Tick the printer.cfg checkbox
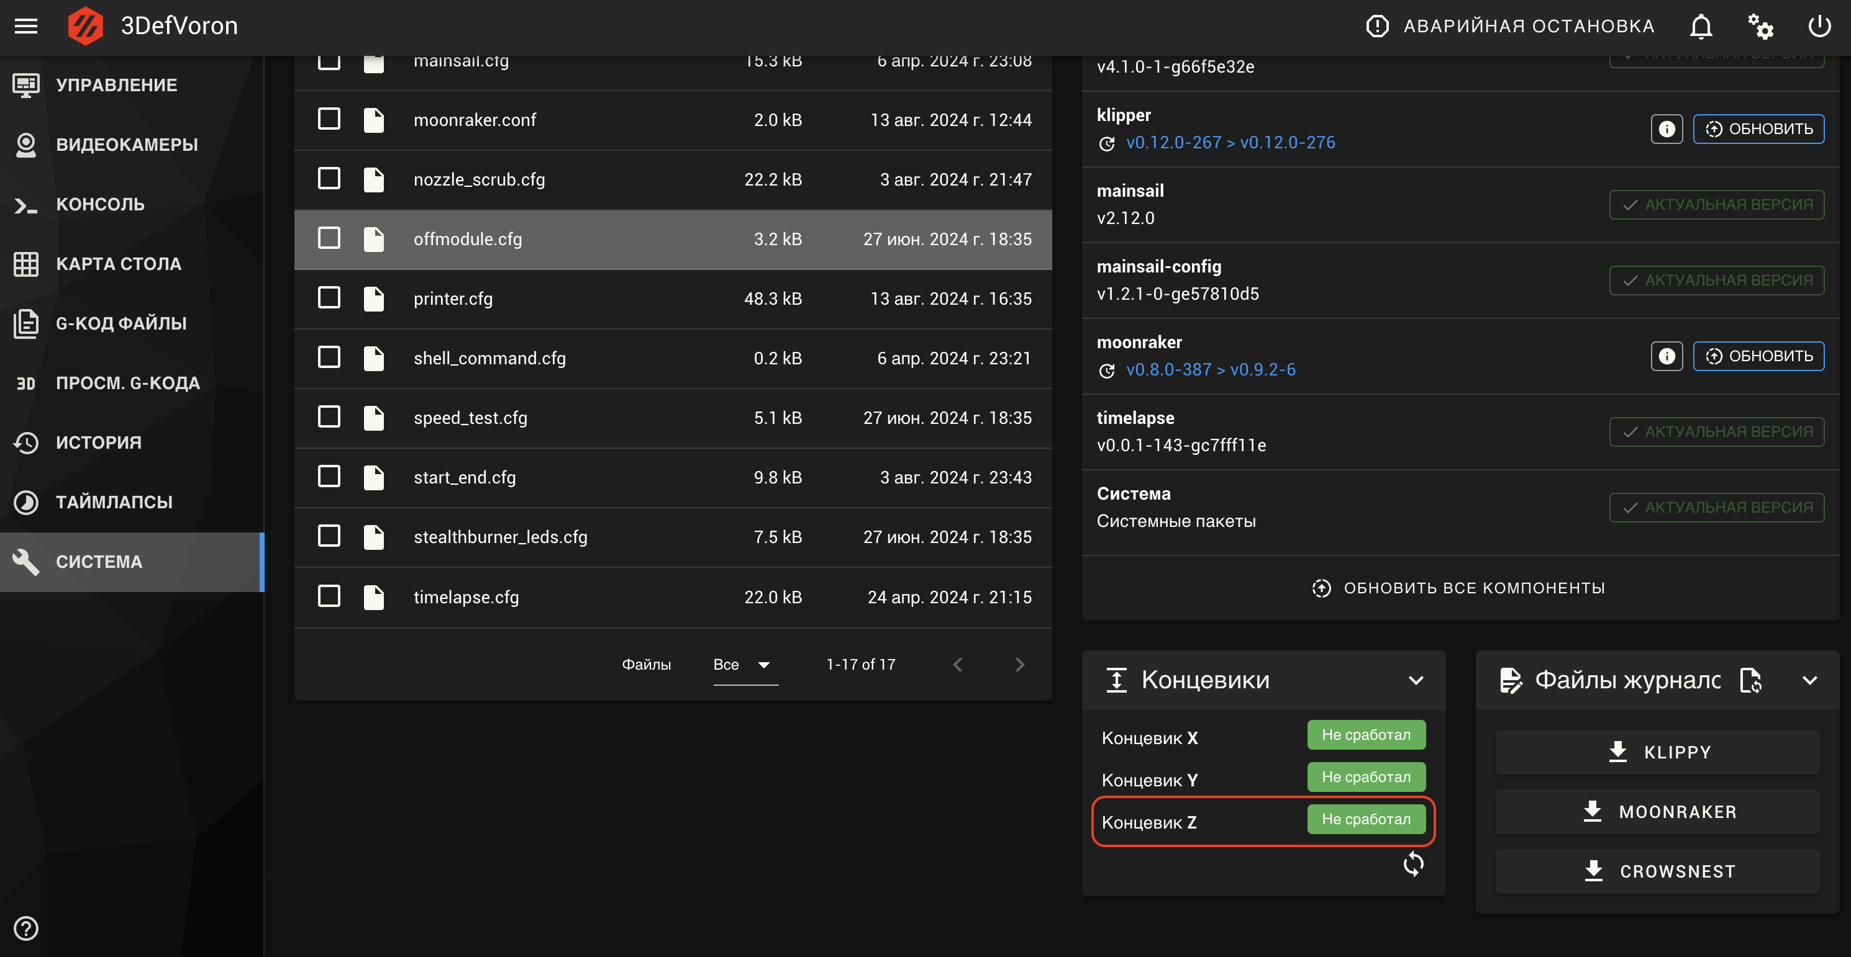Viewport: 1851px width, 957px height. [x=329, y=298]
